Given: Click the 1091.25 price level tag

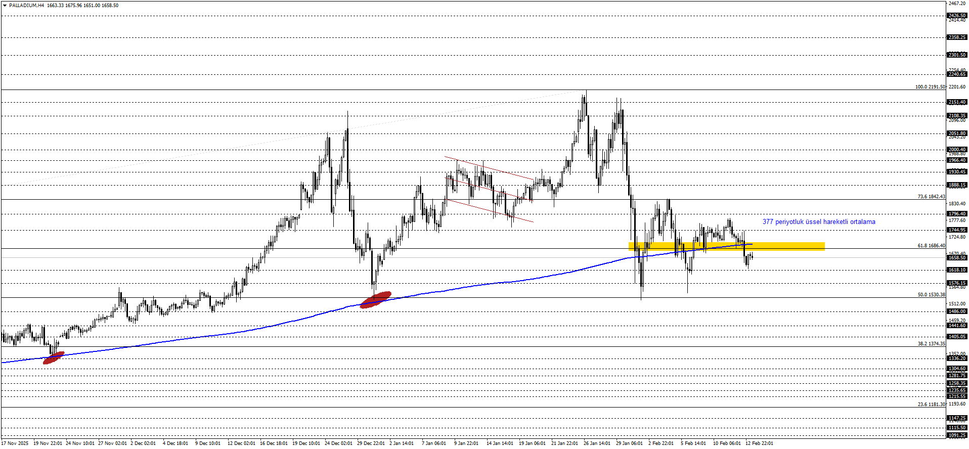Looking at the screenshot, I should click(957, 435).
